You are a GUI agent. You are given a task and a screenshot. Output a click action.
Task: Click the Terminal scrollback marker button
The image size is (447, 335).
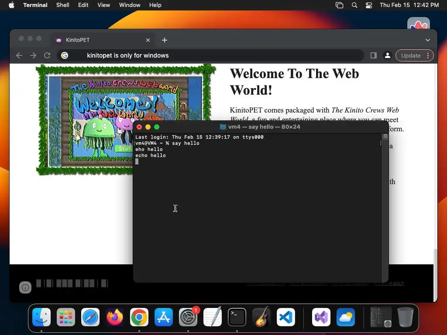385,137
